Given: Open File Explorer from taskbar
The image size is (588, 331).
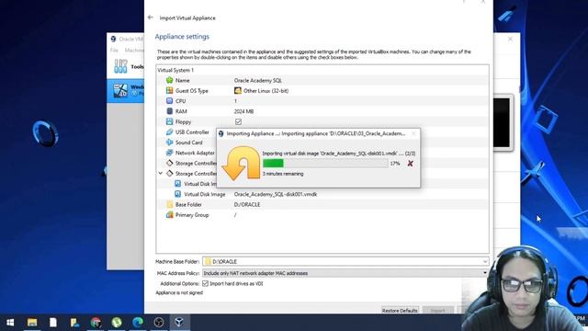Looking at the screenshot, I should tap(32, 323).
